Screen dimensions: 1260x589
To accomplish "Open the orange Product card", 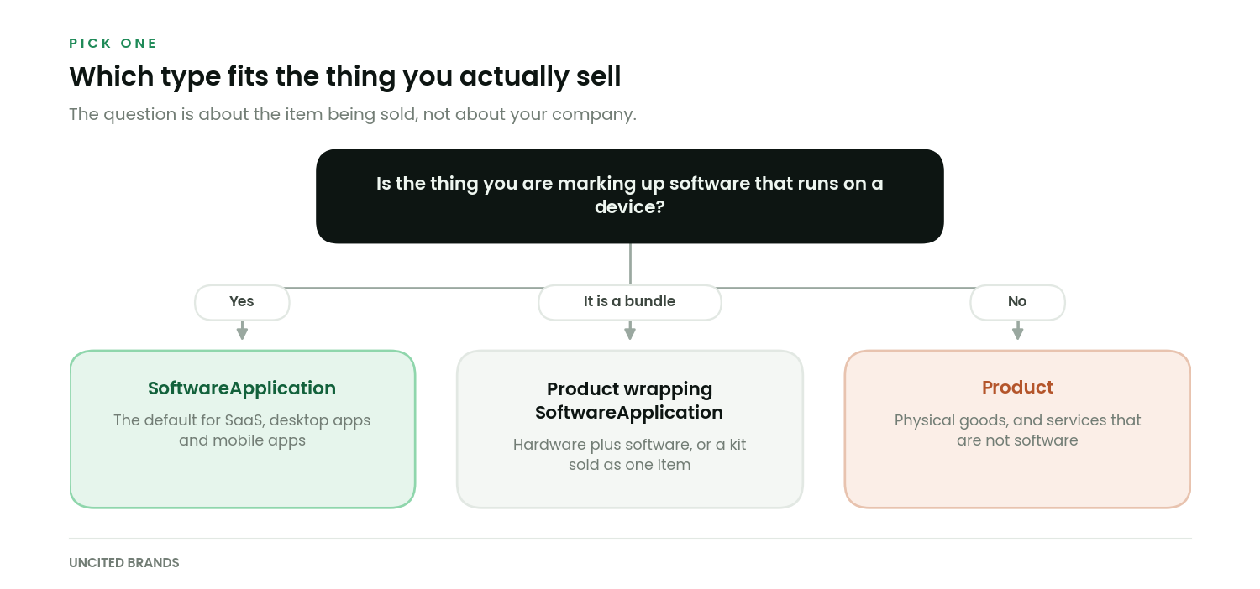I will click(1017, 429).
